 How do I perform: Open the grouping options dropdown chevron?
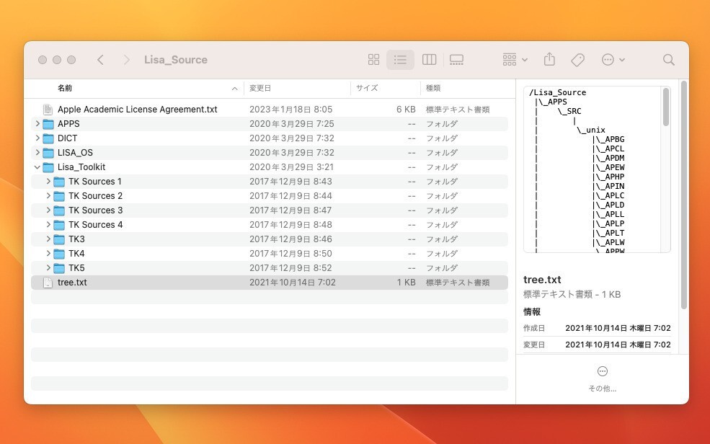pos(525,59)
